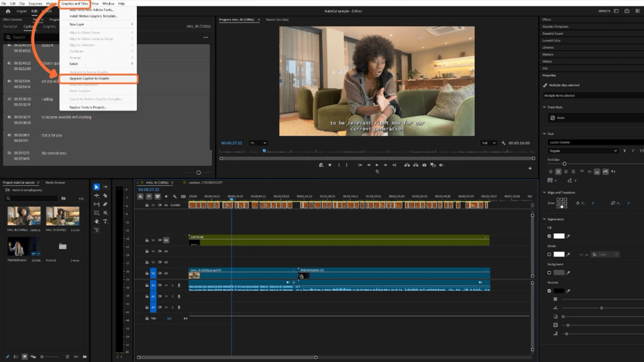
Task: Click the Font Size slider handle
Action: coord(564,164)
